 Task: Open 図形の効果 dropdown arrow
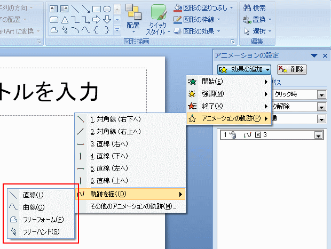pos(219,31)
